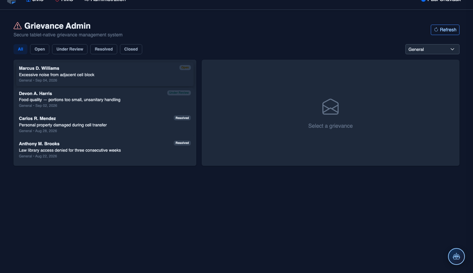
Task: Select the Resolved filter tab
Action: (x=104, y=49)
